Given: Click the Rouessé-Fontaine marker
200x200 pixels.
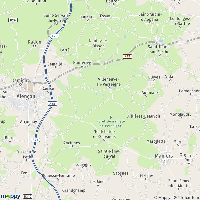Looking at the screenshot, I should [x=58, y=179].
